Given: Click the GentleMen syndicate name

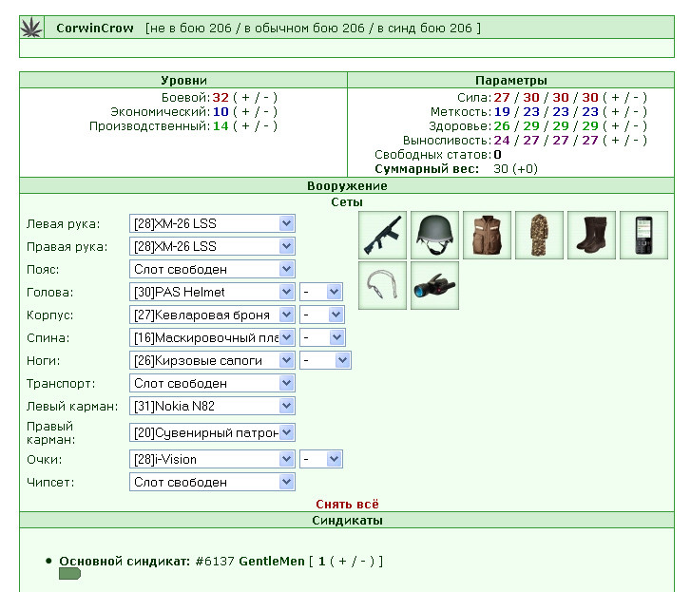Looking at the screenshot, I should click(272, 562).
